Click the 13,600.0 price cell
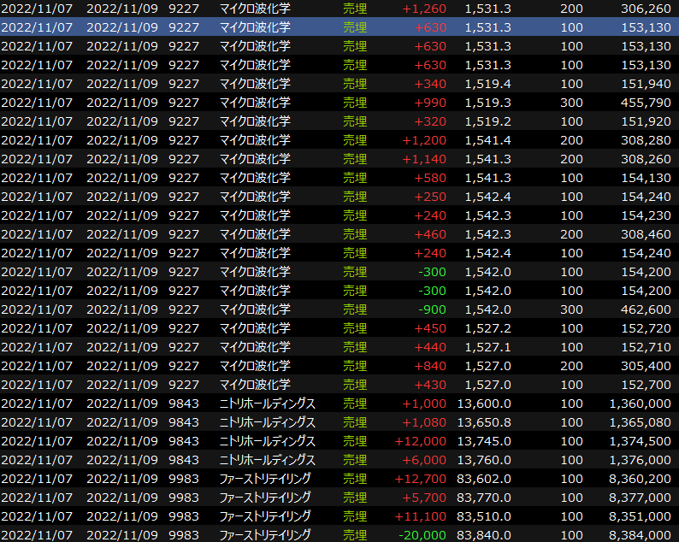Image resolution: width=679 pixels, height=542 pixels. (x=485, y=404)
